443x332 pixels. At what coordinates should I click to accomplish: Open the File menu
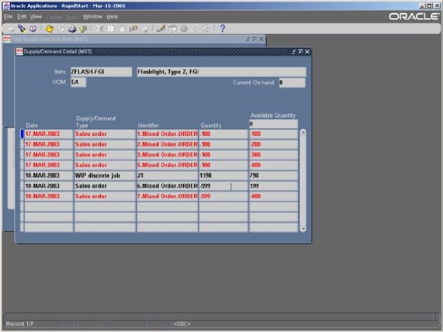click(8, 17)
